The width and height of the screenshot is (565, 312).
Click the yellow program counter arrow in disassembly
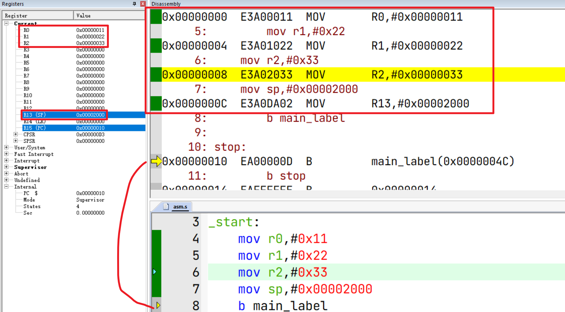point(156,161)
